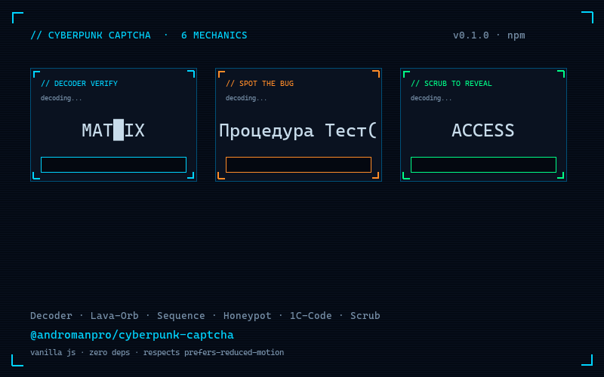Focus the orange Spot the Bug input box
604x377 pixels.
tap(298, 164)
